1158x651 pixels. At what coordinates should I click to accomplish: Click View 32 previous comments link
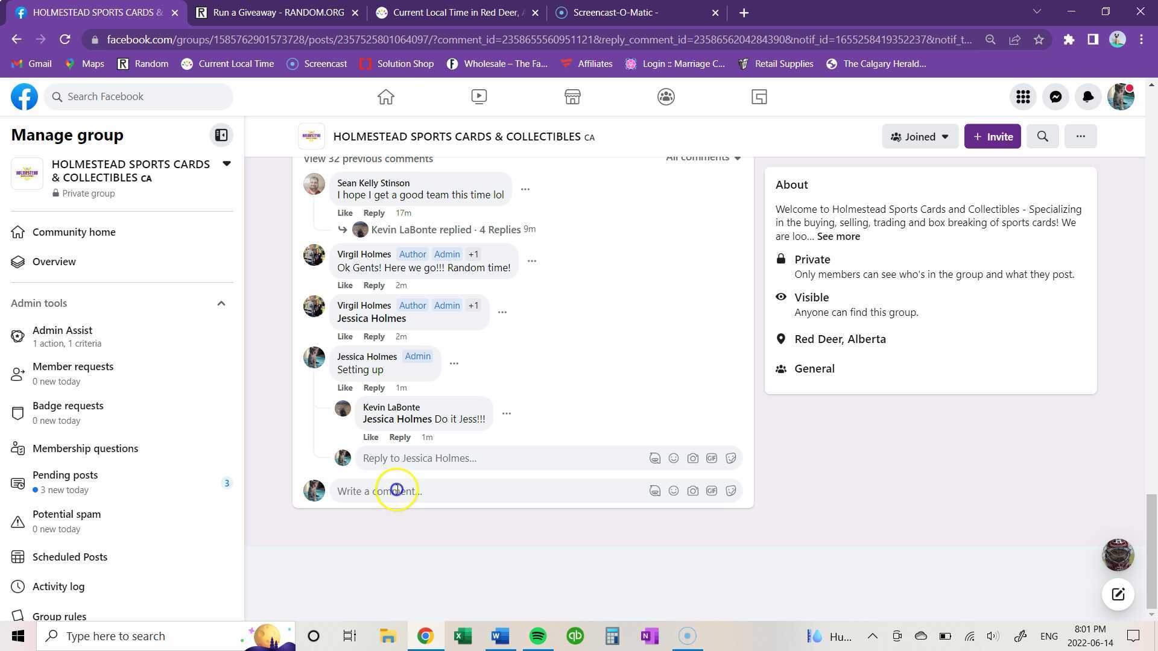368,159
